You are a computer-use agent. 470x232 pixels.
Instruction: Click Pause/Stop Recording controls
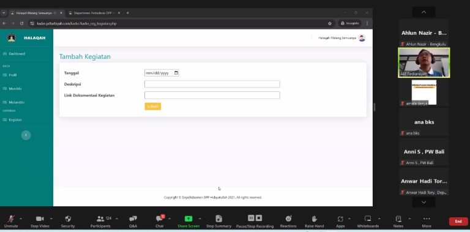coord(255,221)
